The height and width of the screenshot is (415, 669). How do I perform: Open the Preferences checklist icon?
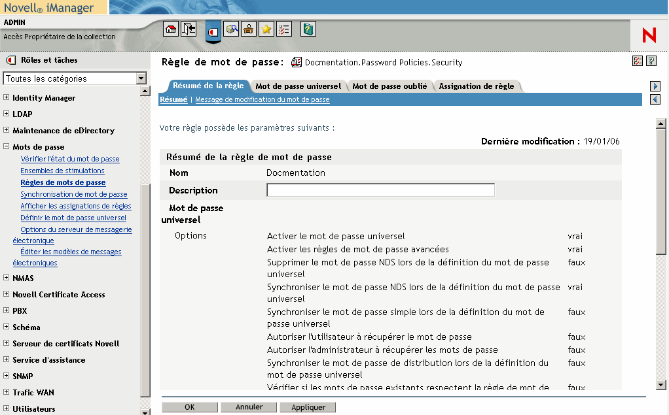tap(283, 29)
